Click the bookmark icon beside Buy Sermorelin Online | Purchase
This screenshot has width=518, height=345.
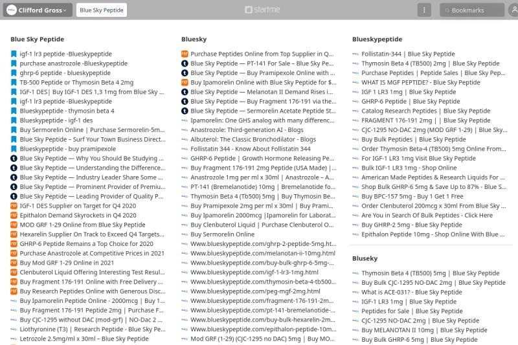14,130
